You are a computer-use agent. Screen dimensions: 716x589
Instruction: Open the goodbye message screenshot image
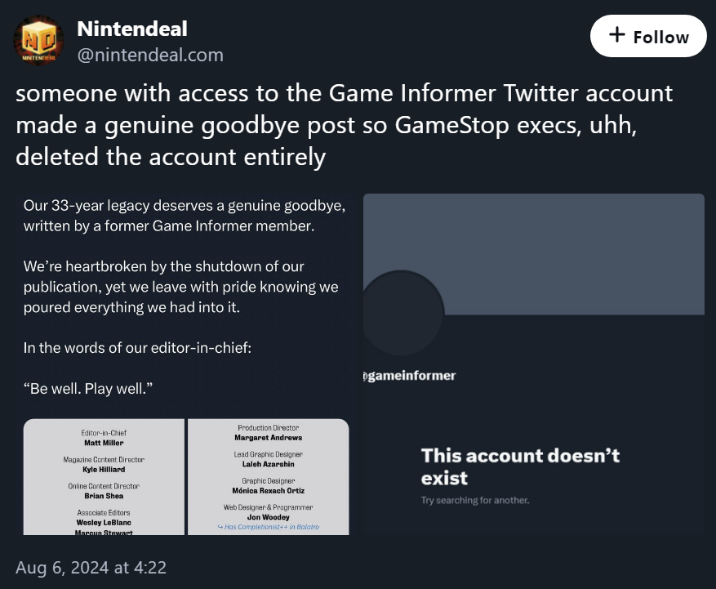186,364
